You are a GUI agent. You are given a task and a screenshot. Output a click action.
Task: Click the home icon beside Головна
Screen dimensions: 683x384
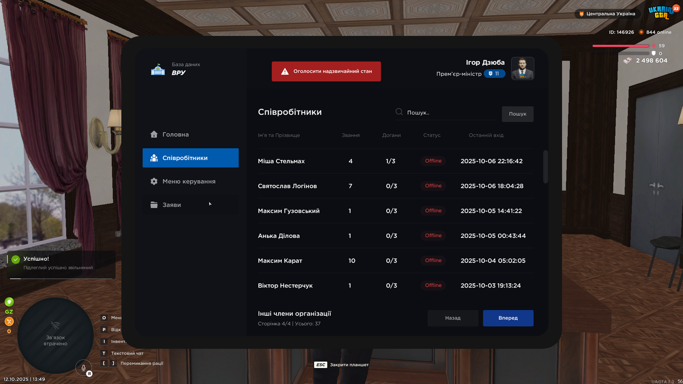(154, 134)
